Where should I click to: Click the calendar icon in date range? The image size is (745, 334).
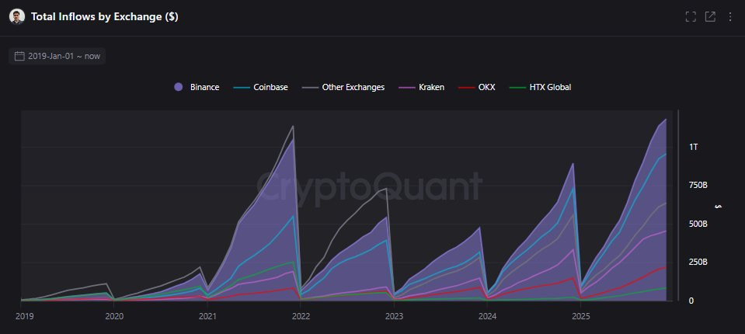(19, 56)
